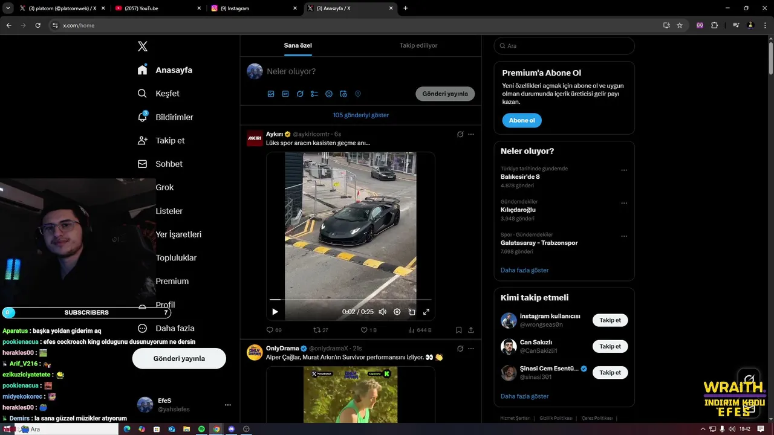
Task: Open Chrome extensions puzzle icon
Action: pyautogui.click(x=715, y=25)
